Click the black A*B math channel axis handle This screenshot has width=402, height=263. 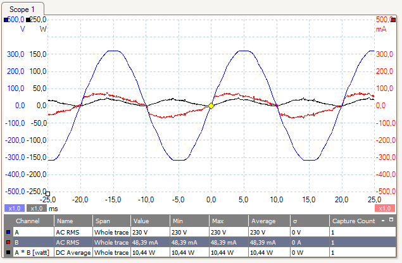[29, 20]
